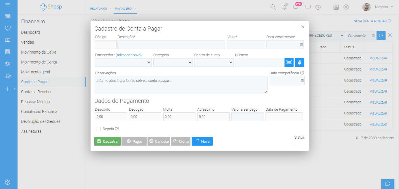Click the search magnifier icon in the top bar
Image resolution: width=399 pixels, height=189 pixels.
point(273,7)
